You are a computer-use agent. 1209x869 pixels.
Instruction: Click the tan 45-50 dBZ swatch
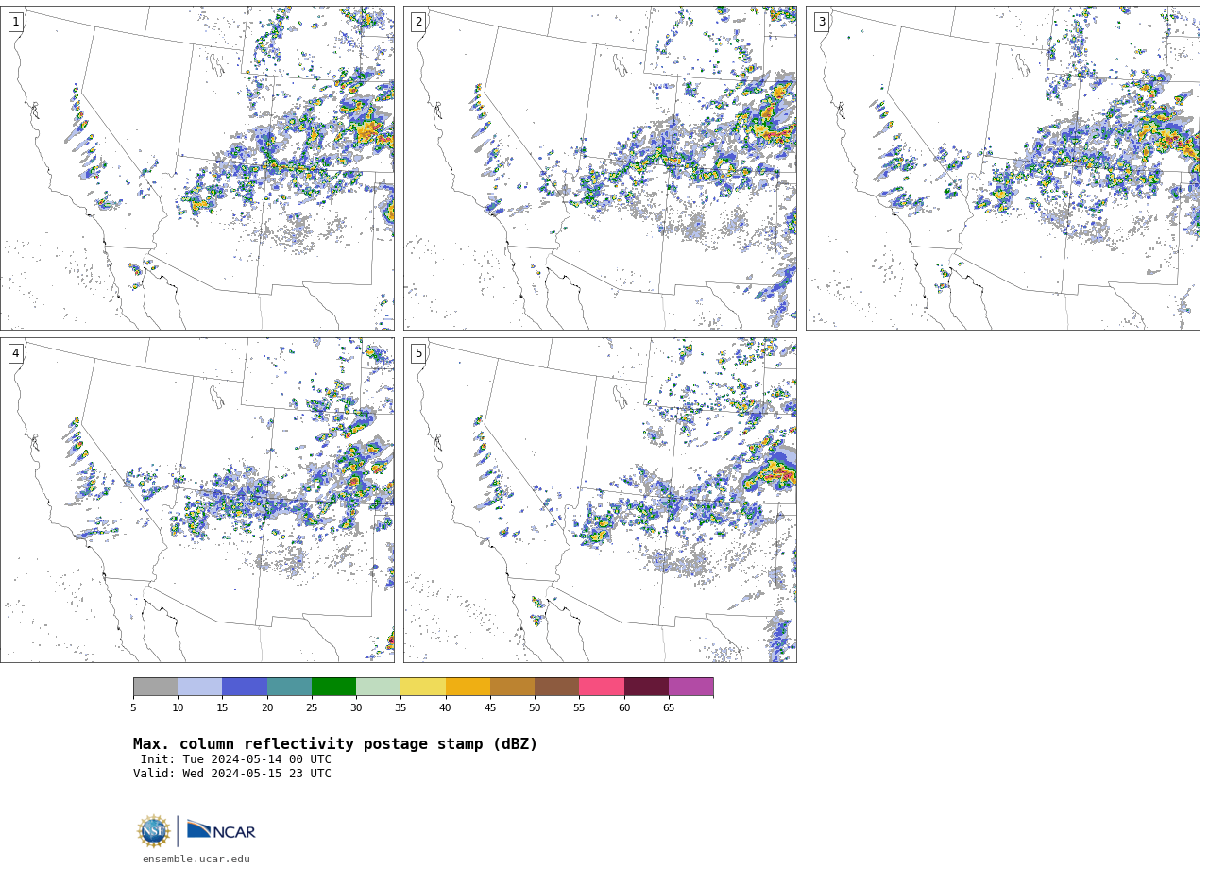[x=512, y=687]
